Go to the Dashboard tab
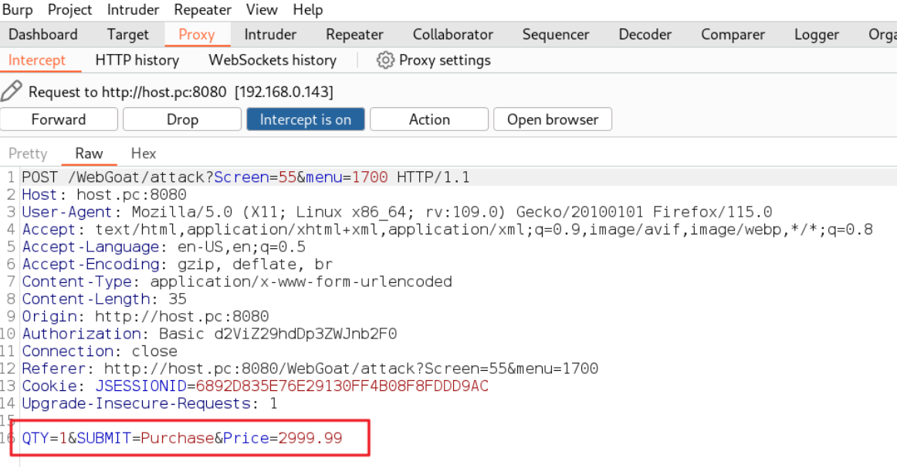Screen dimensions: 897x468 click(43, 34)
